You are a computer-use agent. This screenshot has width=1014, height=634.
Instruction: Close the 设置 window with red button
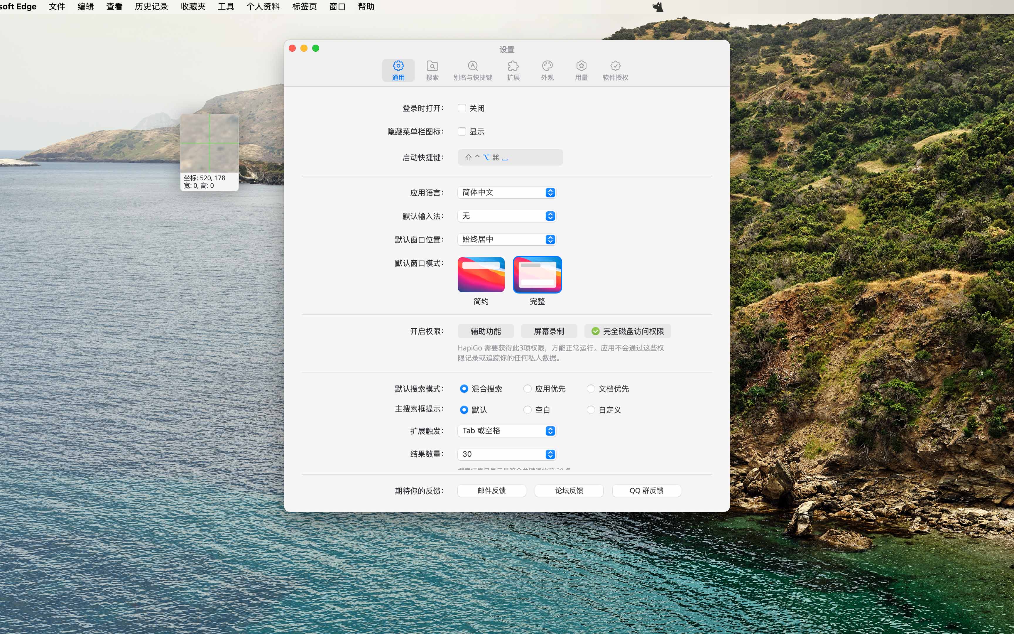click(x=293, y=48)
